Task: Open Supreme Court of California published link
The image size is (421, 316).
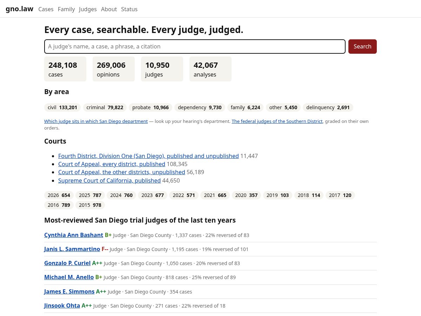Action: tap(109, 180)
